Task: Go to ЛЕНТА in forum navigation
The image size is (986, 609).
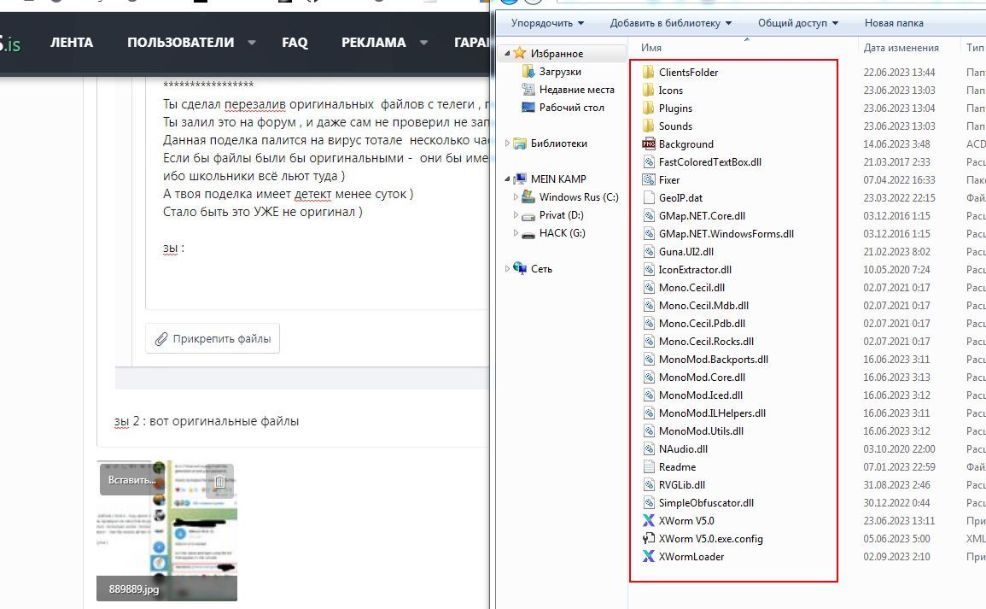Action: (x=72, y=43)
